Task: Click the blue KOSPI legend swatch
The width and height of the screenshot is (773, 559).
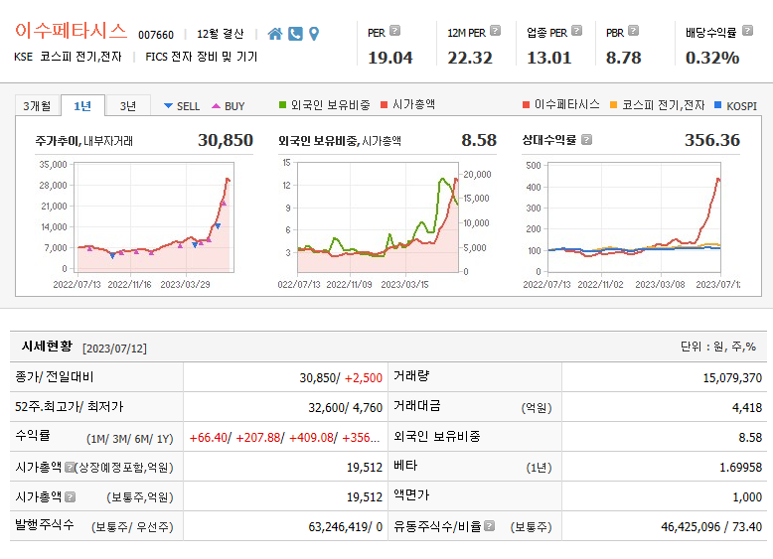Action: coord(717,104)
